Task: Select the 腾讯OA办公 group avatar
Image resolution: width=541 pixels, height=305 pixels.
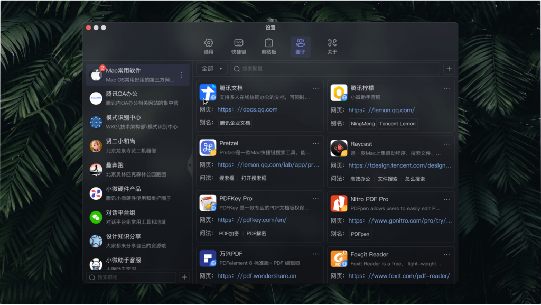Action: coord(96,98)
